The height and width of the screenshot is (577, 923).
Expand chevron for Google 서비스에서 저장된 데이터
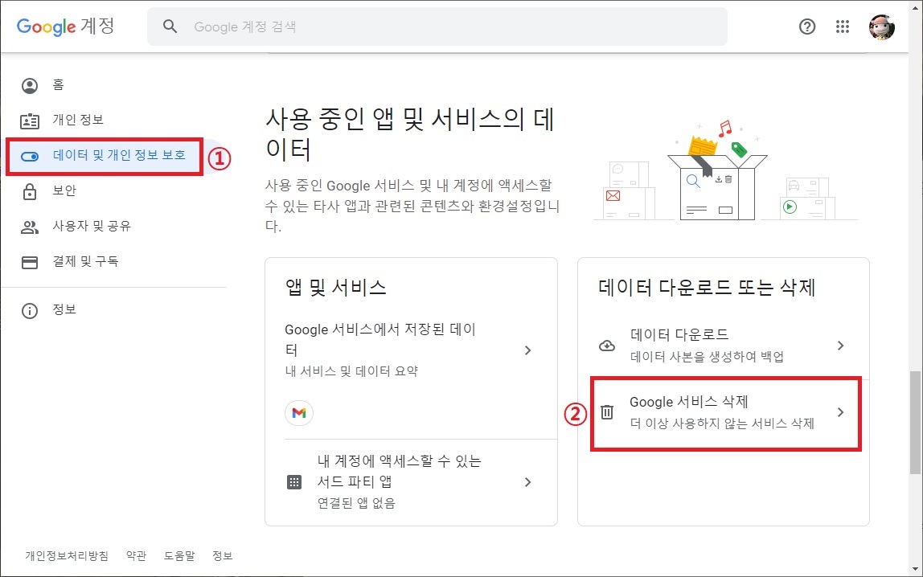pos(528,350)
